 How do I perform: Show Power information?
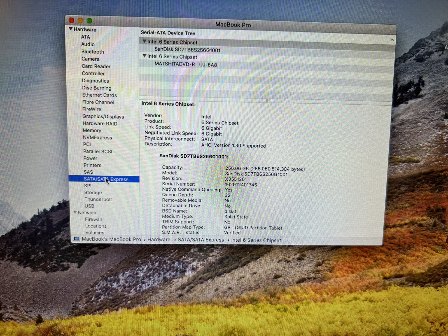[x=90, y=158]
